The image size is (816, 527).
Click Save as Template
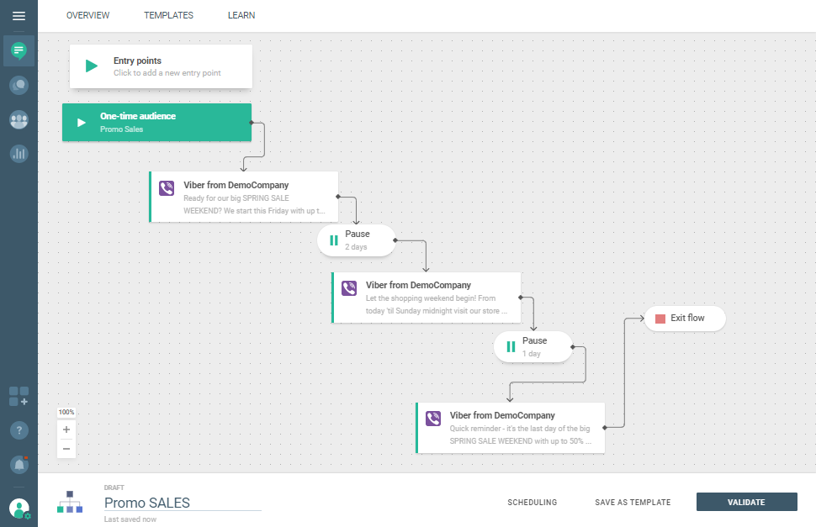[x=633, y=503]
